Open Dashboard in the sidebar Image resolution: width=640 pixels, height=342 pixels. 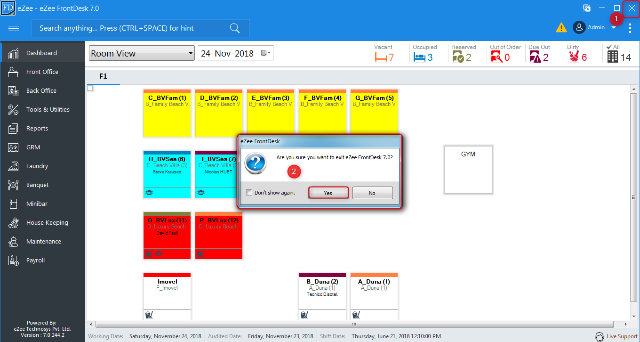coord(42,53)
